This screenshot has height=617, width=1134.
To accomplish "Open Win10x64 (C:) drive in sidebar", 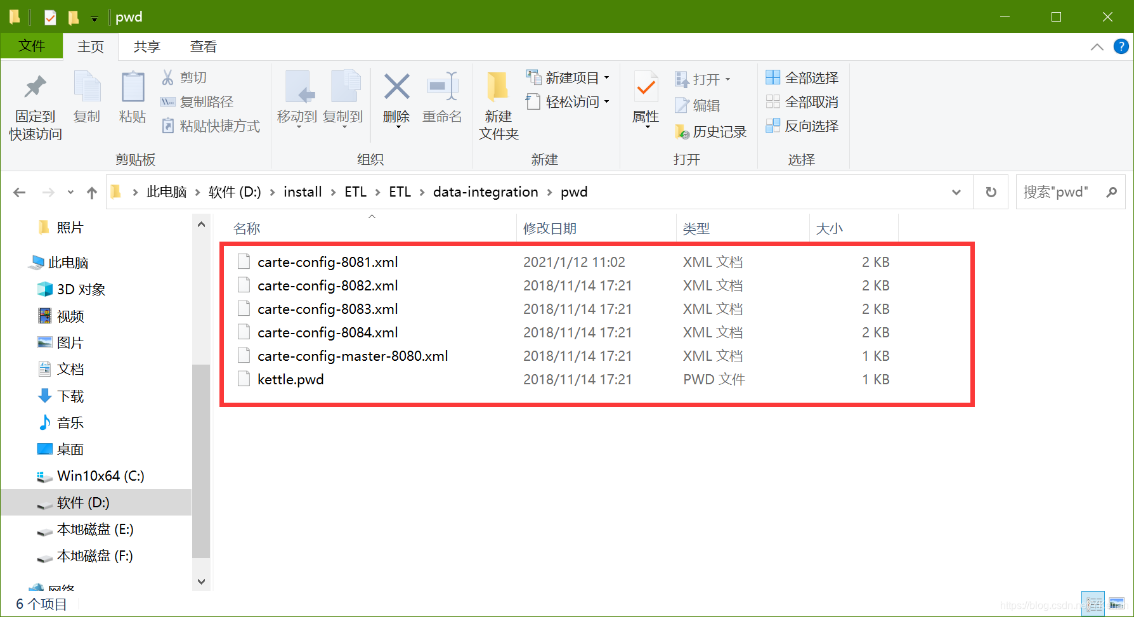I will 100,476.
